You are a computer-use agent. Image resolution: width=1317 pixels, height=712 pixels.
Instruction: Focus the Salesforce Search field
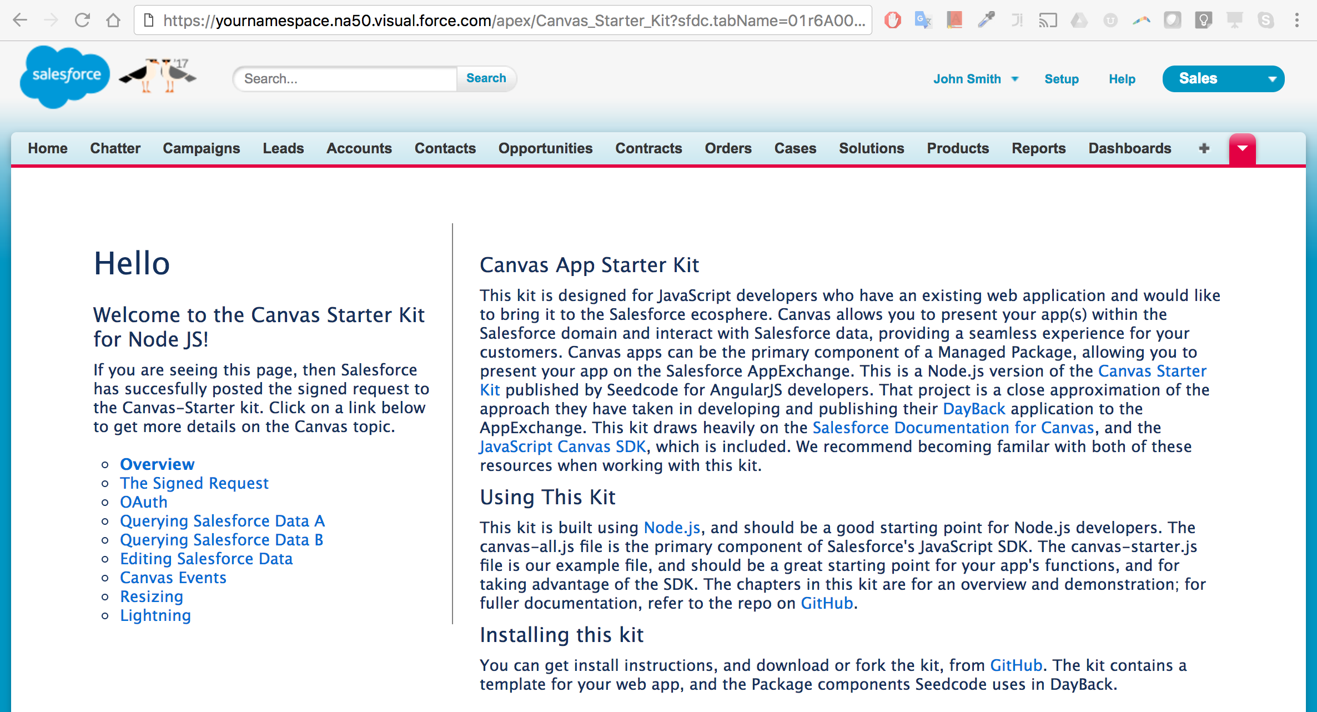(346, 79)
